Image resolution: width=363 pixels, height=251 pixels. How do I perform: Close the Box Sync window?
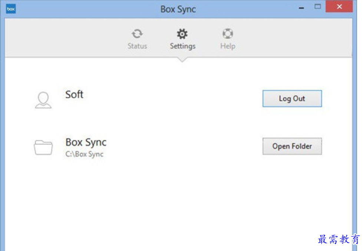click(339, 6)
